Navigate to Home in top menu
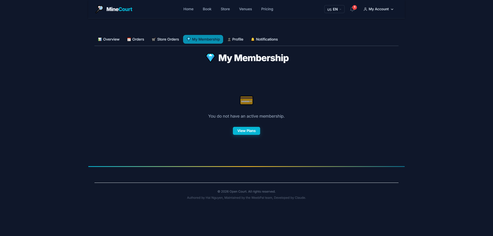This screenshot has width=493, height=236. [x=188, y=9]
